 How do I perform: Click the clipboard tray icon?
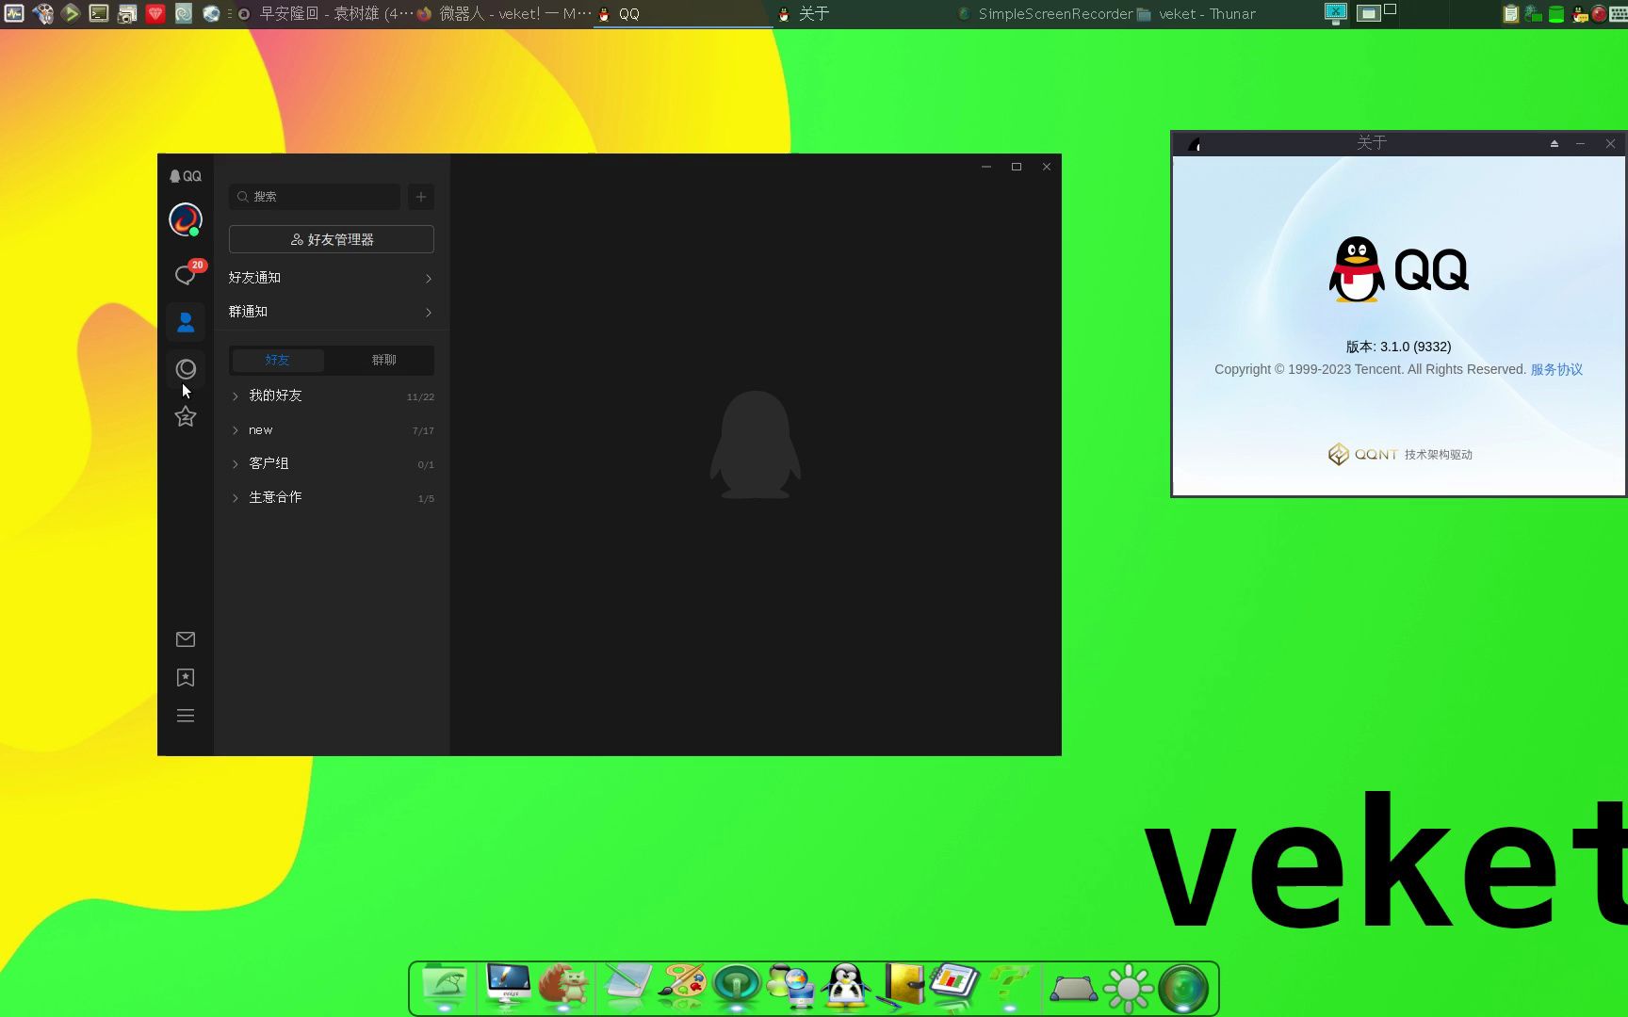click(1510, 14)
